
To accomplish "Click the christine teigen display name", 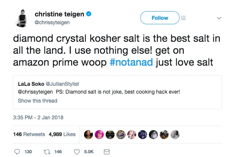I will 59,14.
